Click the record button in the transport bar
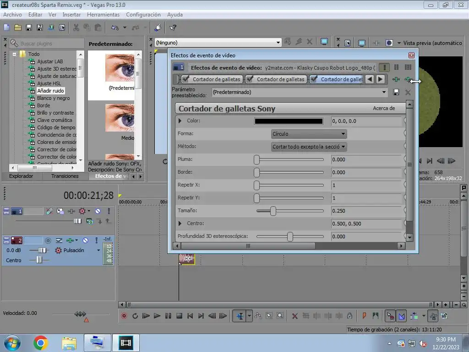The image size is (469, 352). point(124,316)
